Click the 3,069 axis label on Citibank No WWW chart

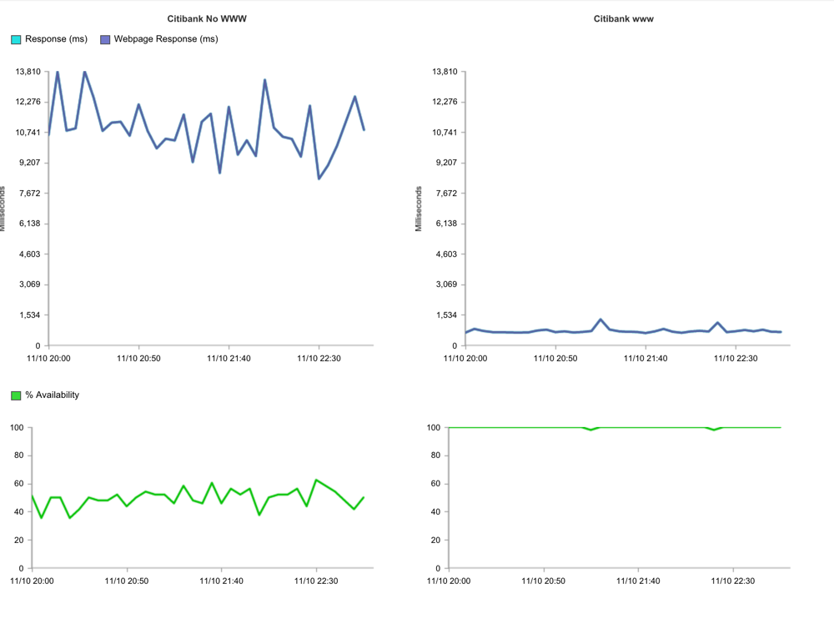pos(30,284)
